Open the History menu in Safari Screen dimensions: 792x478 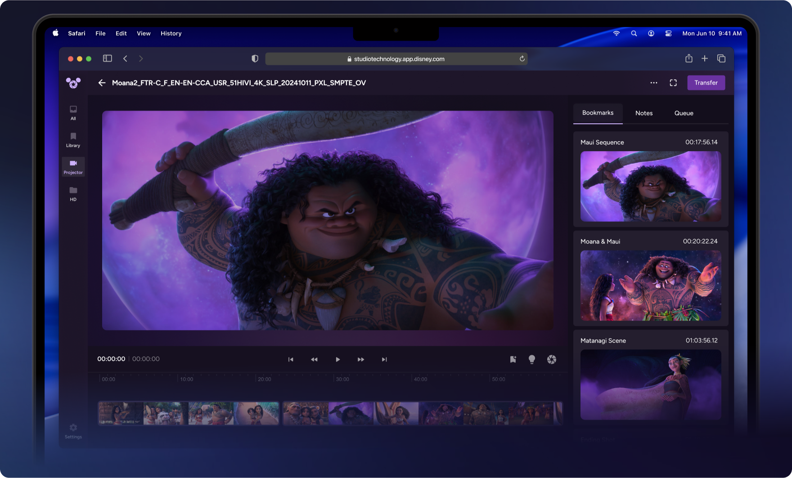[171, 33]
